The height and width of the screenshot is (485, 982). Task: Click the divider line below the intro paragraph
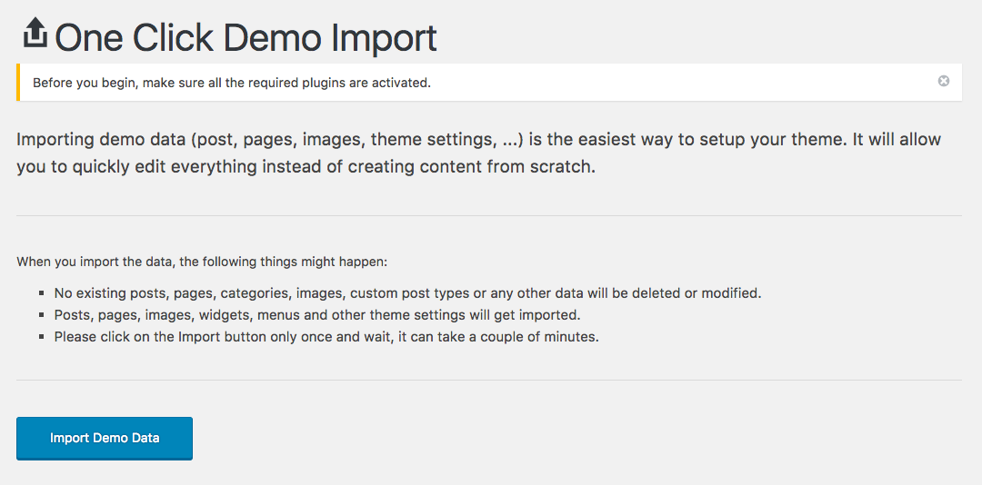point(489,216)
